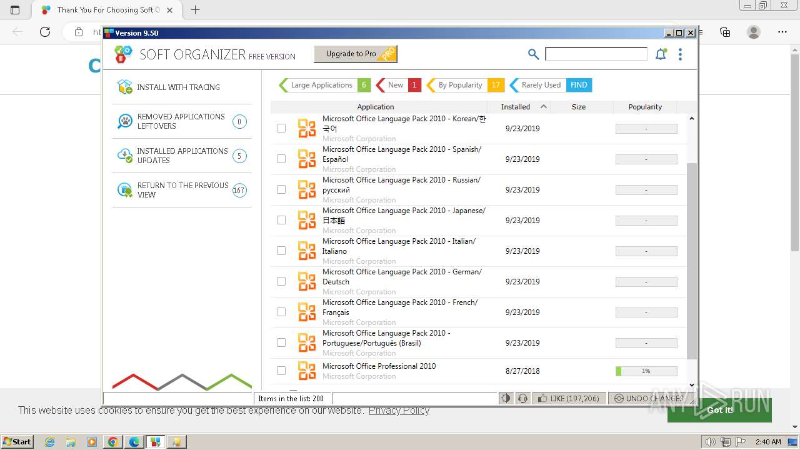Open the Windows Start button
Image resolution: width=800 pixels, height=450 pixels.
click(x=17, y=442)
